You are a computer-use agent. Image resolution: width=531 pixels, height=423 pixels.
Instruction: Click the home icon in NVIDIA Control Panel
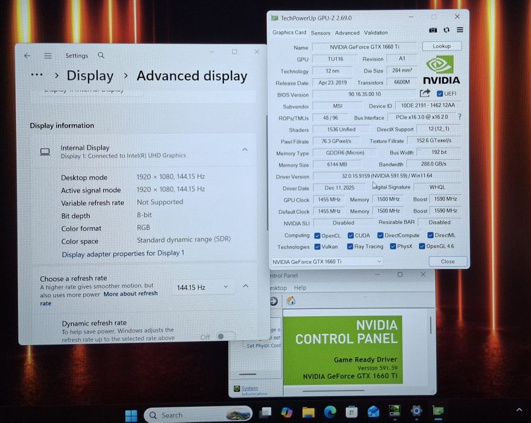coord(291,301)
